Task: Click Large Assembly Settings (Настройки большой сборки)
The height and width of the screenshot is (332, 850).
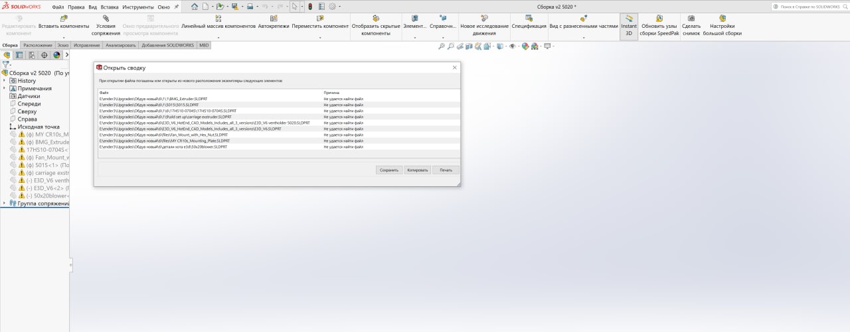Action: [x=722, y=25]
